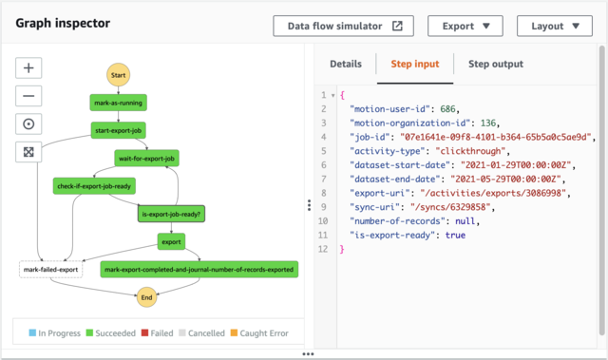Viewport: 608px width, 360px height.
Task: Select the start-export-job state
Action: pos(118,130)
